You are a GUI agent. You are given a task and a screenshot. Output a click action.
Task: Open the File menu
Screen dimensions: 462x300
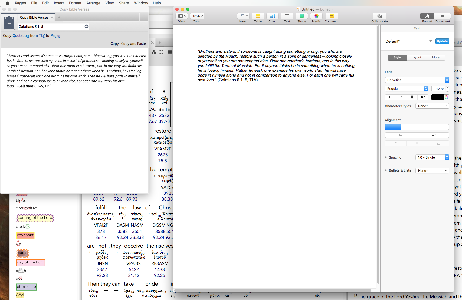pos(34,3)
